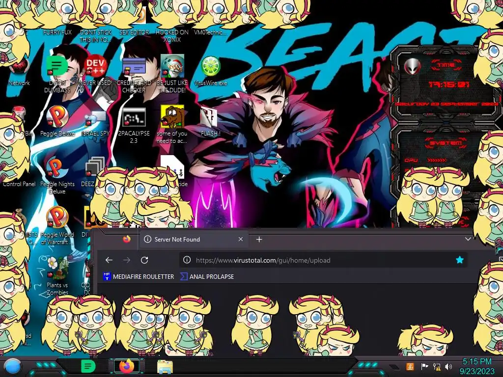This screenshot has width=503, height=377.
Task: Select the 'Network' desktop icon label
Action: (x=19, y=82)
